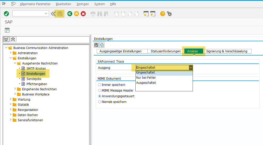This screenshot has width=263, height=145.
Task: Click the green checkmark Enter icon
Action: [x=6, y=14]
